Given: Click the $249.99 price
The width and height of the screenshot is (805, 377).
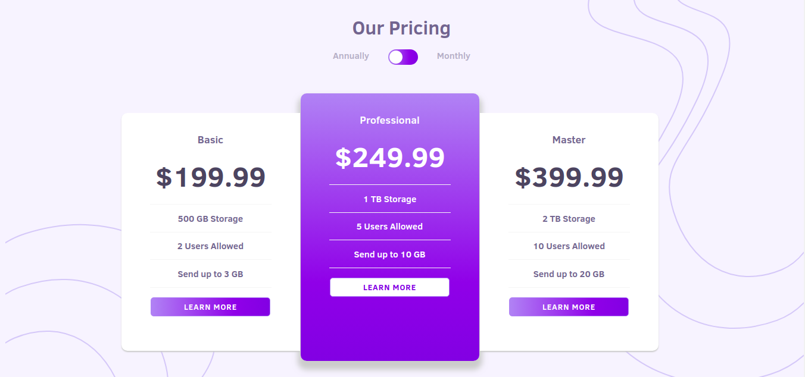Looking at the screenshot, I should click(x=390, y=158).
